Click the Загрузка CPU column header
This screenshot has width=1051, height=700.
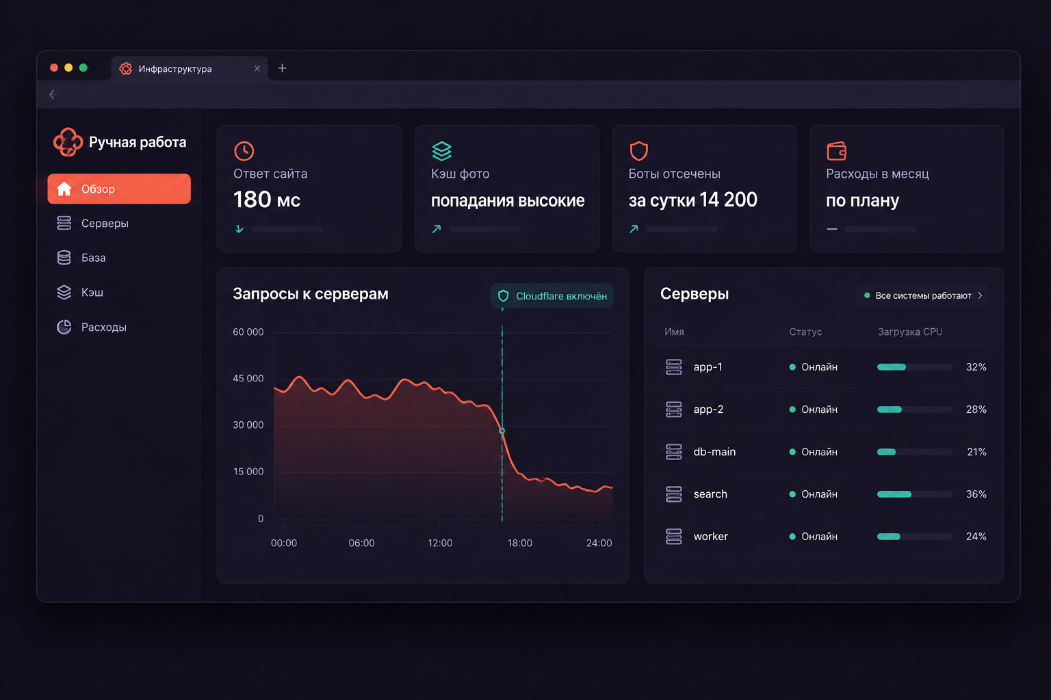point(910,332)
